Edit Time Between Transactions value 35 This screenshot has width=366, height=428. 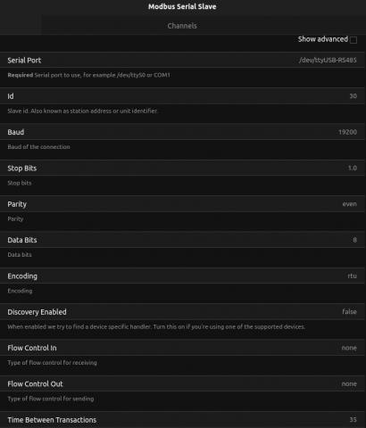point(353,420)
